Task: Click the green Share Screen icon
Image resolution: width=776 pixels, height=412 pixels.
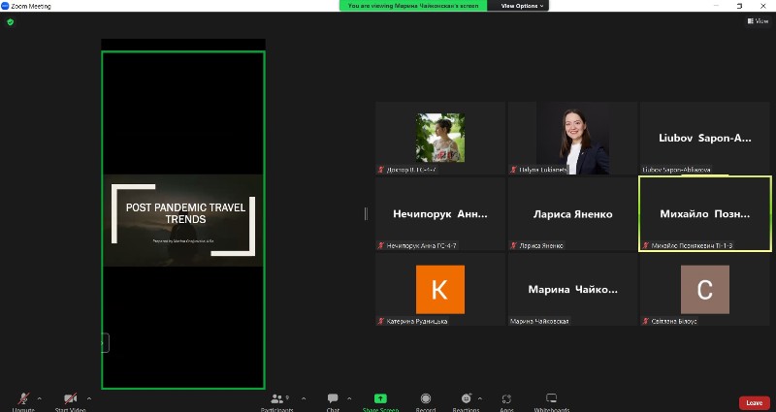Action: coord(380,398)
